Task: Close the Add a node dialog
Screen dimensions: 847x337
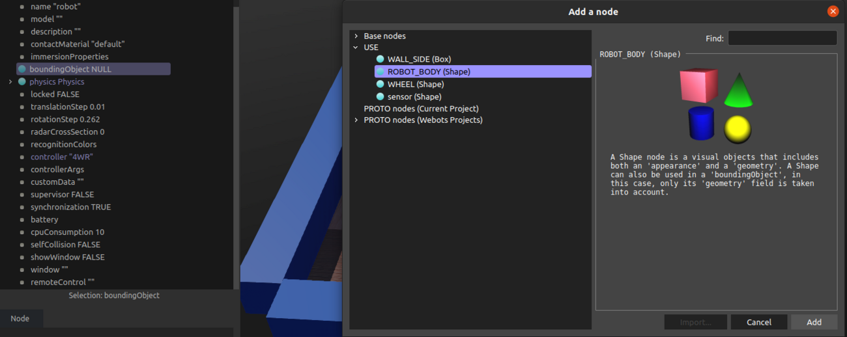Action: (x=832, y=11)
